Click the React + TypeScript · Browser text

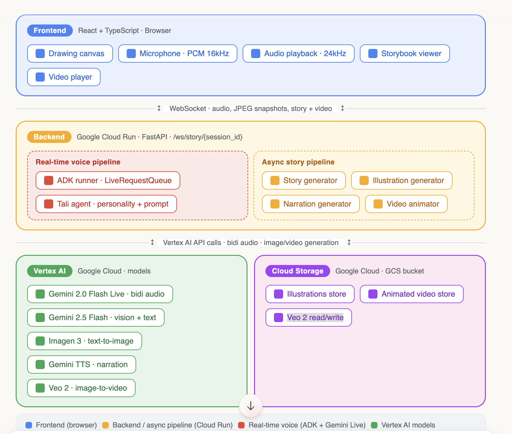tap(125, 31)
